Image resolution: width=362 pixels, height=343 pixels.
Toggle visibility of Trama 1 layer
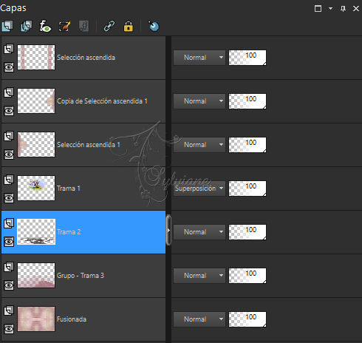9,198
